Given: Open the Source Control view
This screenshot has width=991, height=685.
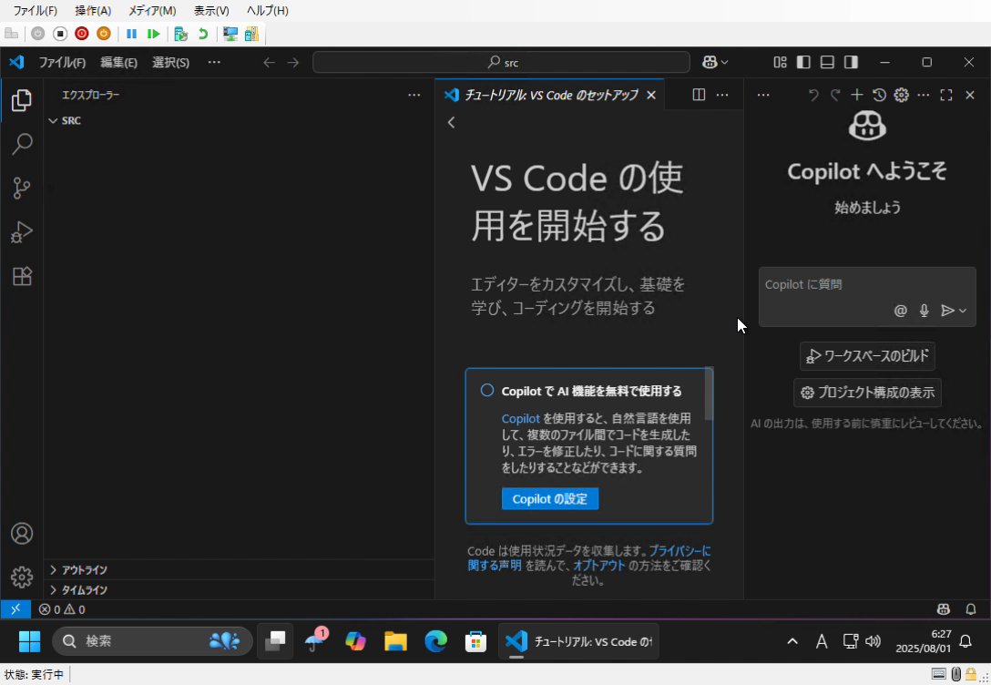Looking at the screenshot, I should (x=22, y=188).
